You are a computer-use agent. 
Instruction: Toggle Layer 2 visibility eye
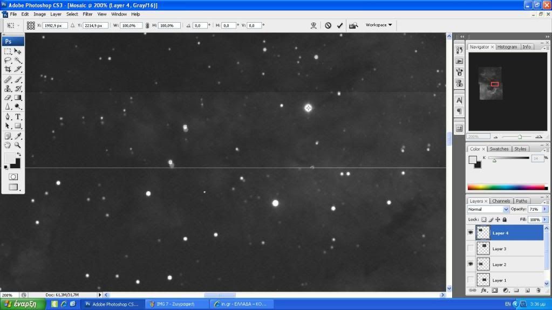pyautogui.click(x=471, y=264)
